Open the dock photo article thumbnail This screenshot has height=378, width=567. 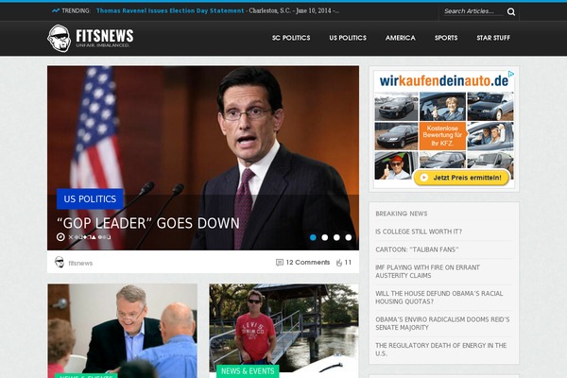(x=283, y=327)
